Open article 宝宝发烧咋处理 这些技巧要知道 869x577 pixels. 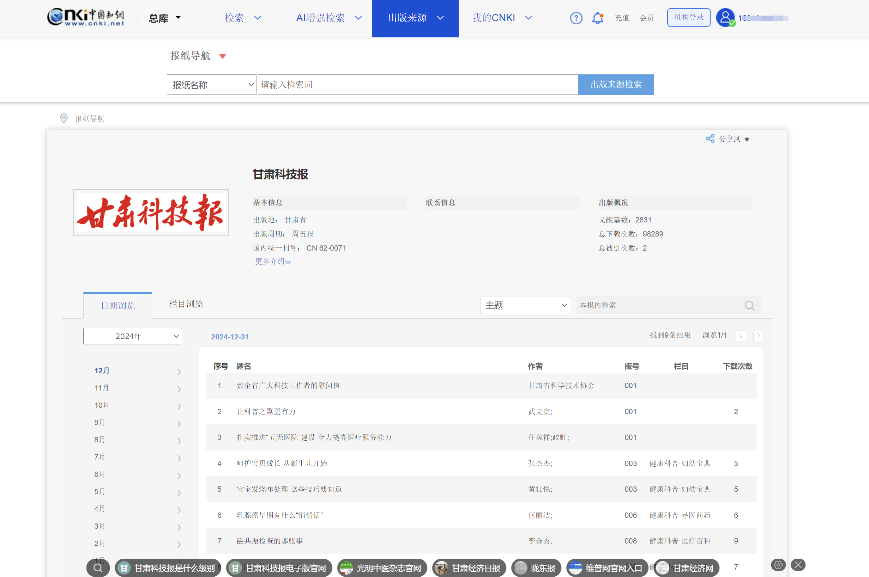click(289, 490)
